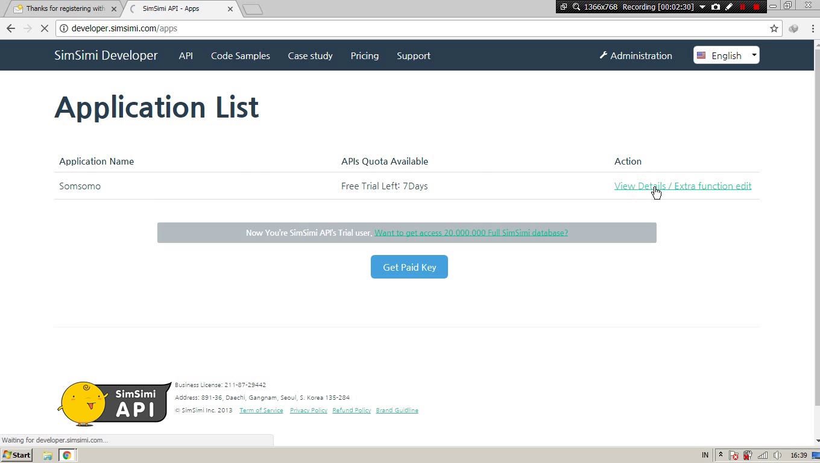Click the recorder's magnifier zoom icon
The image size is (820, 463).
[576, 7]
